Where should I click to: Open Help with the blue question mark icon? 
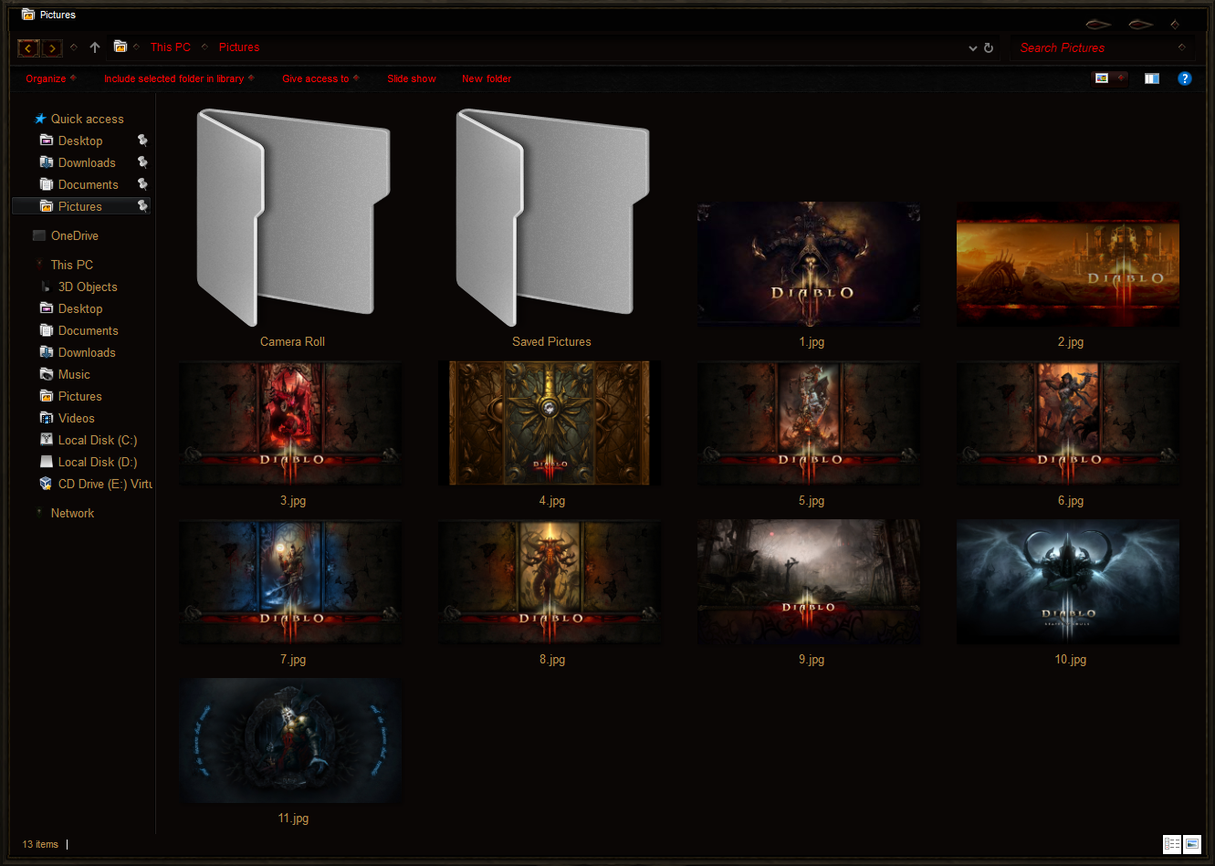pyautogui.click(x=1185, y=78)
